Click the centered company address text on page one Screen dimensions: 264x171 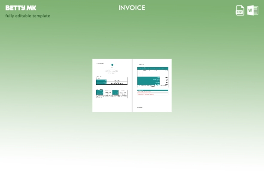pyautogui.click(x=112, y=71)
